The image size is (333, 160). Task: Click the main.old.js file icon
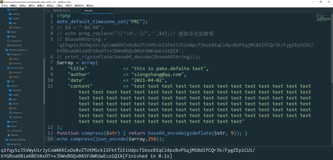[x=10, y=63]
